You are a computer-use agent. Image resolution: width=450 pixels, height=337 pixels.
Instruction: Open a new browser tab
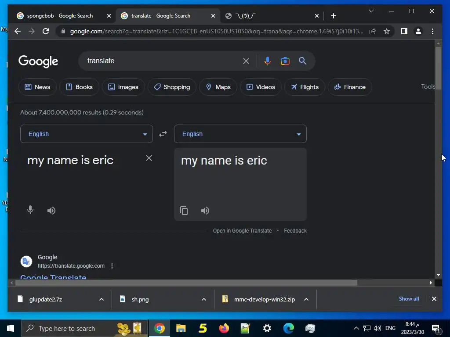click(333, 16)
